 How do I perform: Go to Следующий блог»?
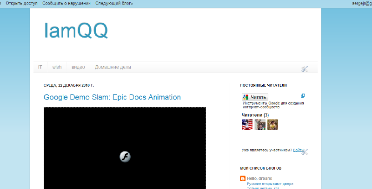[114, 3]
